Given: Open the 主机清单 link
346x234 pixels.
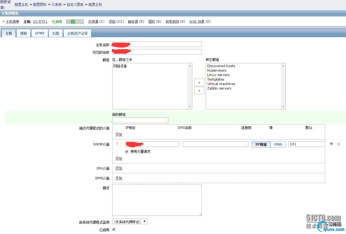Looking at the screenshot, I should (13, 22).
